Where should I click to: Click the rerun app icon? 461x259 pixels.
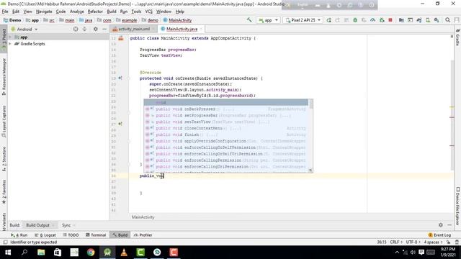[x=328, y=20]
